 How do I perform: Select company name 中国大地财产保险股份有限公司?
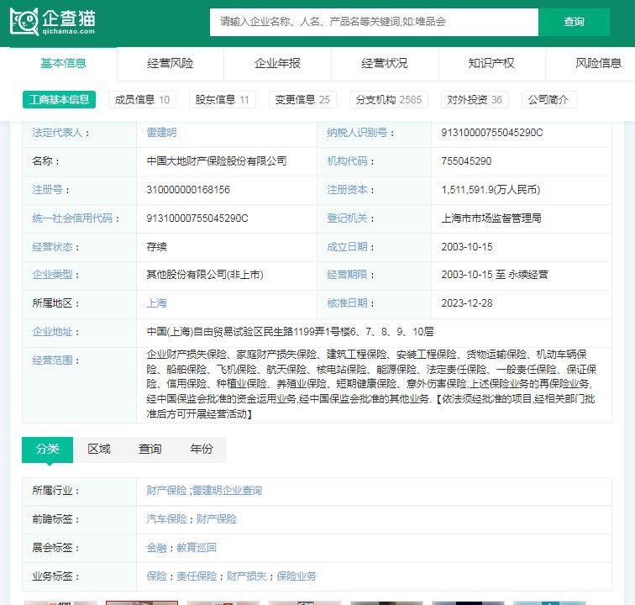click(217, 161)
